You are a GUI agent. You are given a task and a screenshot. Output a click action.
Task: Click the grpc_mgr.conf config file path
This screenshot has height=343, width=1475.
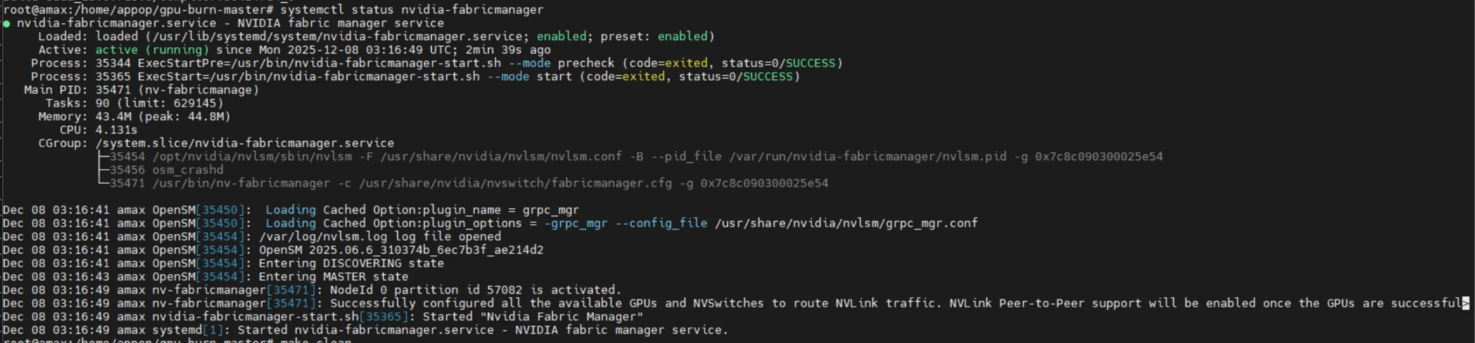click(846, 224)
